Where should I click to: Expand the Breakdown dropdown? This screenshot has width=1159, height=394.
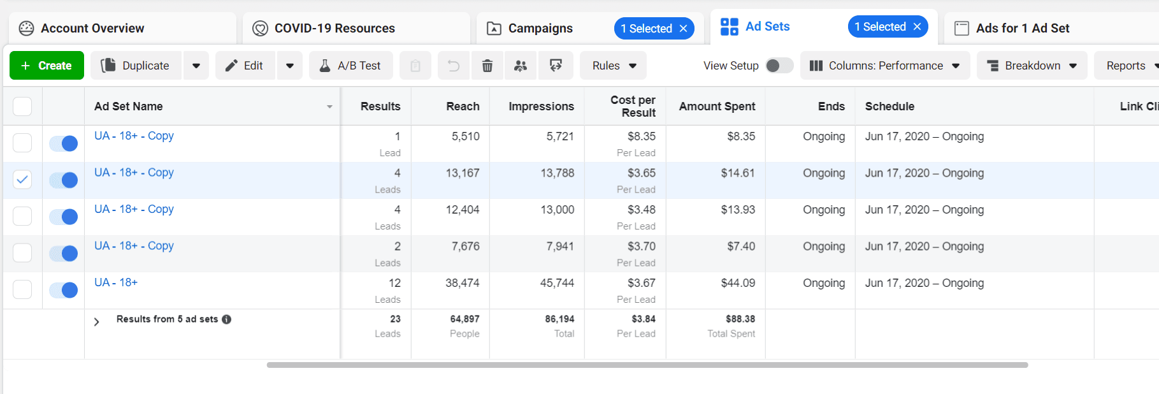tap(1032, 66)
